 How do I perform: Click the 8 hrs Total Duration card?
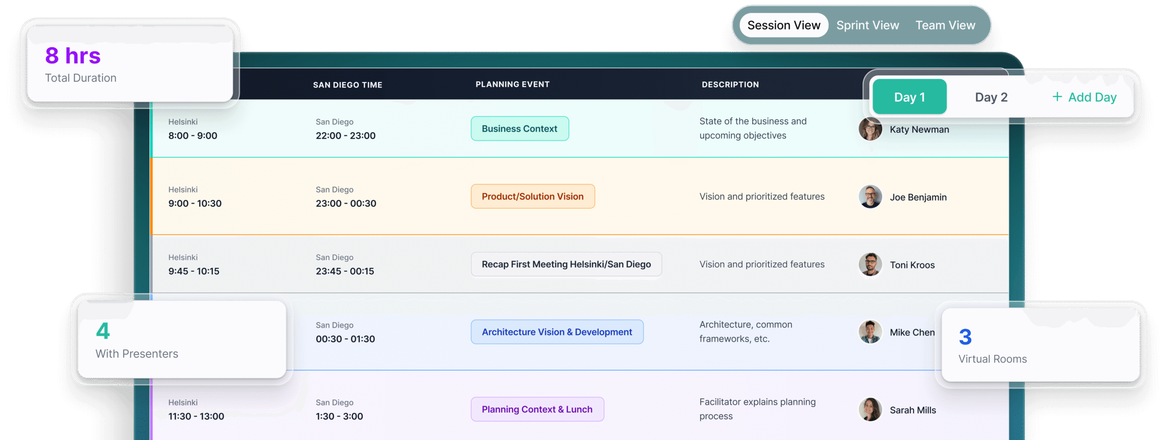pyautogui.click(x=130, y=65)
